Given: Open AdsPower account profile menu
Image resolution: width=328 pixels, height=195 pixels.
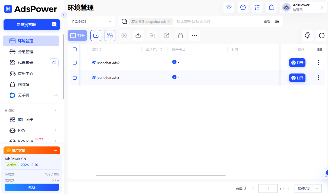Looking at the screenshot, I should click(303, 7).
